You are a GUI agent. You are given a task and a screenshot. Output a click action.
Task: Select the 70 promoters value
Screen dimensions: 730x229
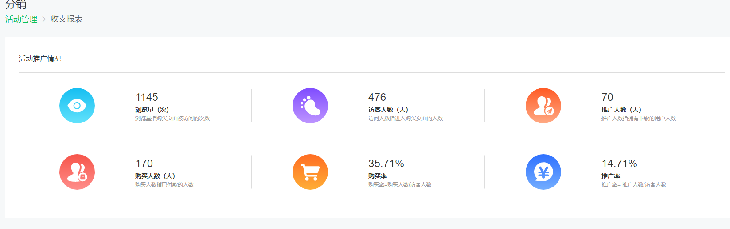tap(607, 97)
